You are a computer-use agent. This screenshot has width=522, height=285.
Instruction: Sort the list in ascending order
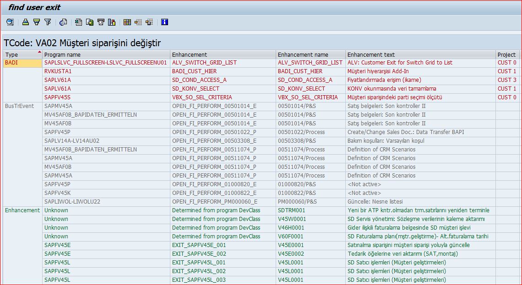pos(26,22)
